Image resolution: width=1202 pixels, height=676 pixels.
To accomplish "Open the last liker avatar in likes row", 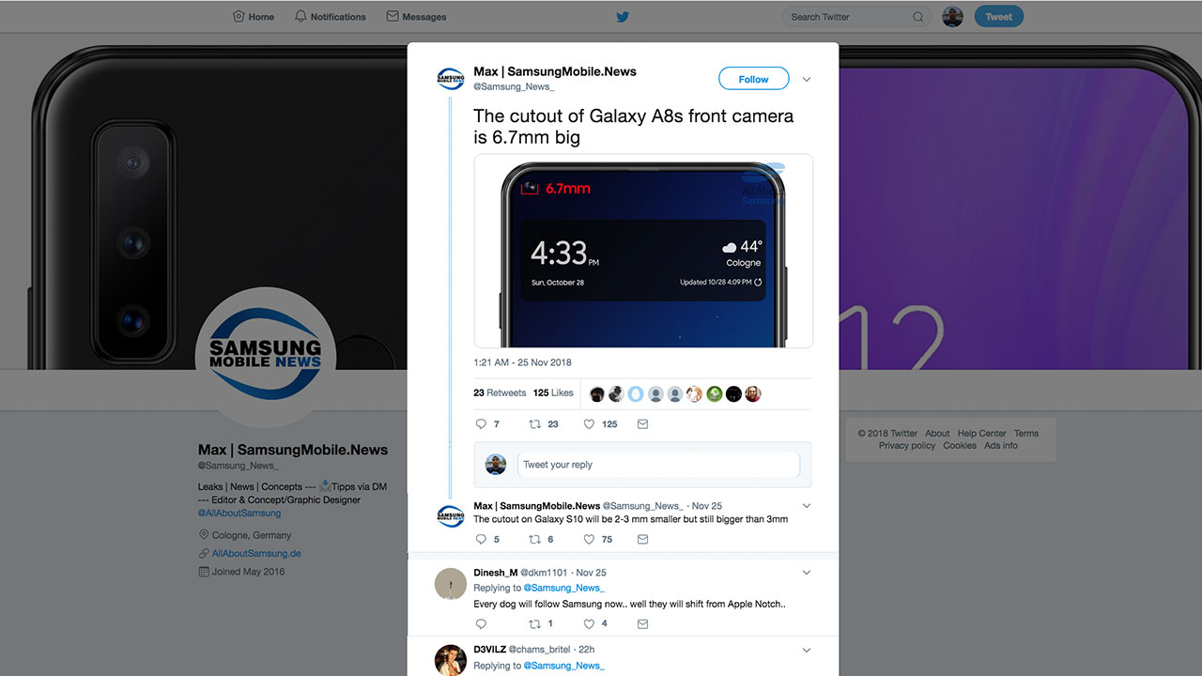I will 752,394.
